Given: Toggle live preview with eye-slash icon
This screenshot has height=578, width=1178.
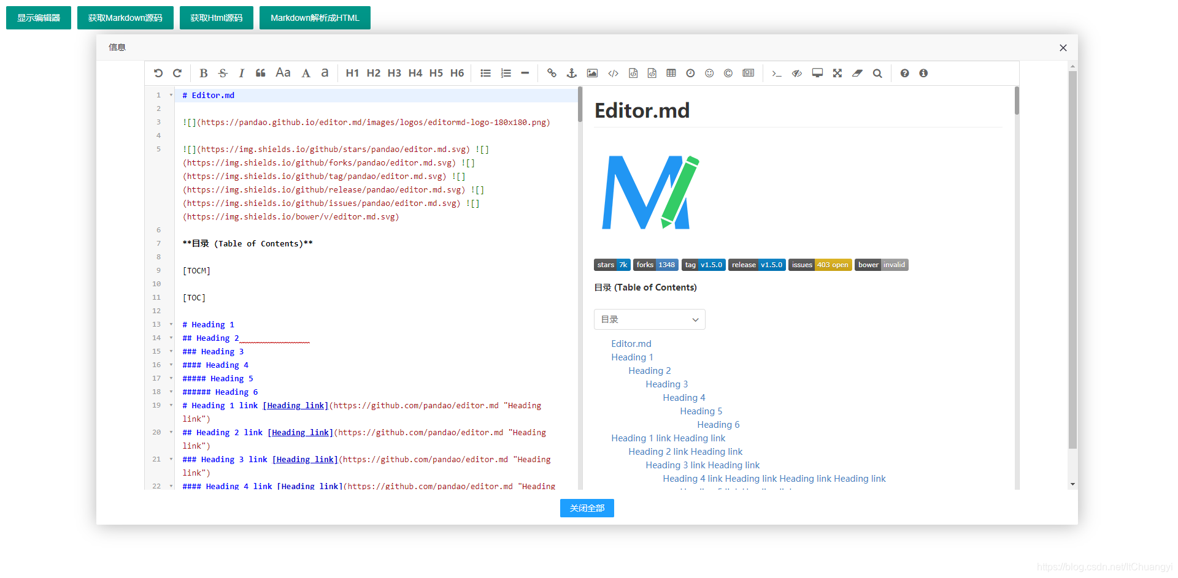Looking at the screenshot, I should [797, 73].
